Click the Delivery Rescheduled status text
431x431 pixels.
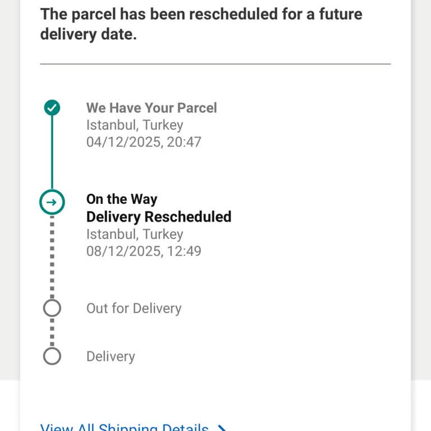tap(159, 217)
